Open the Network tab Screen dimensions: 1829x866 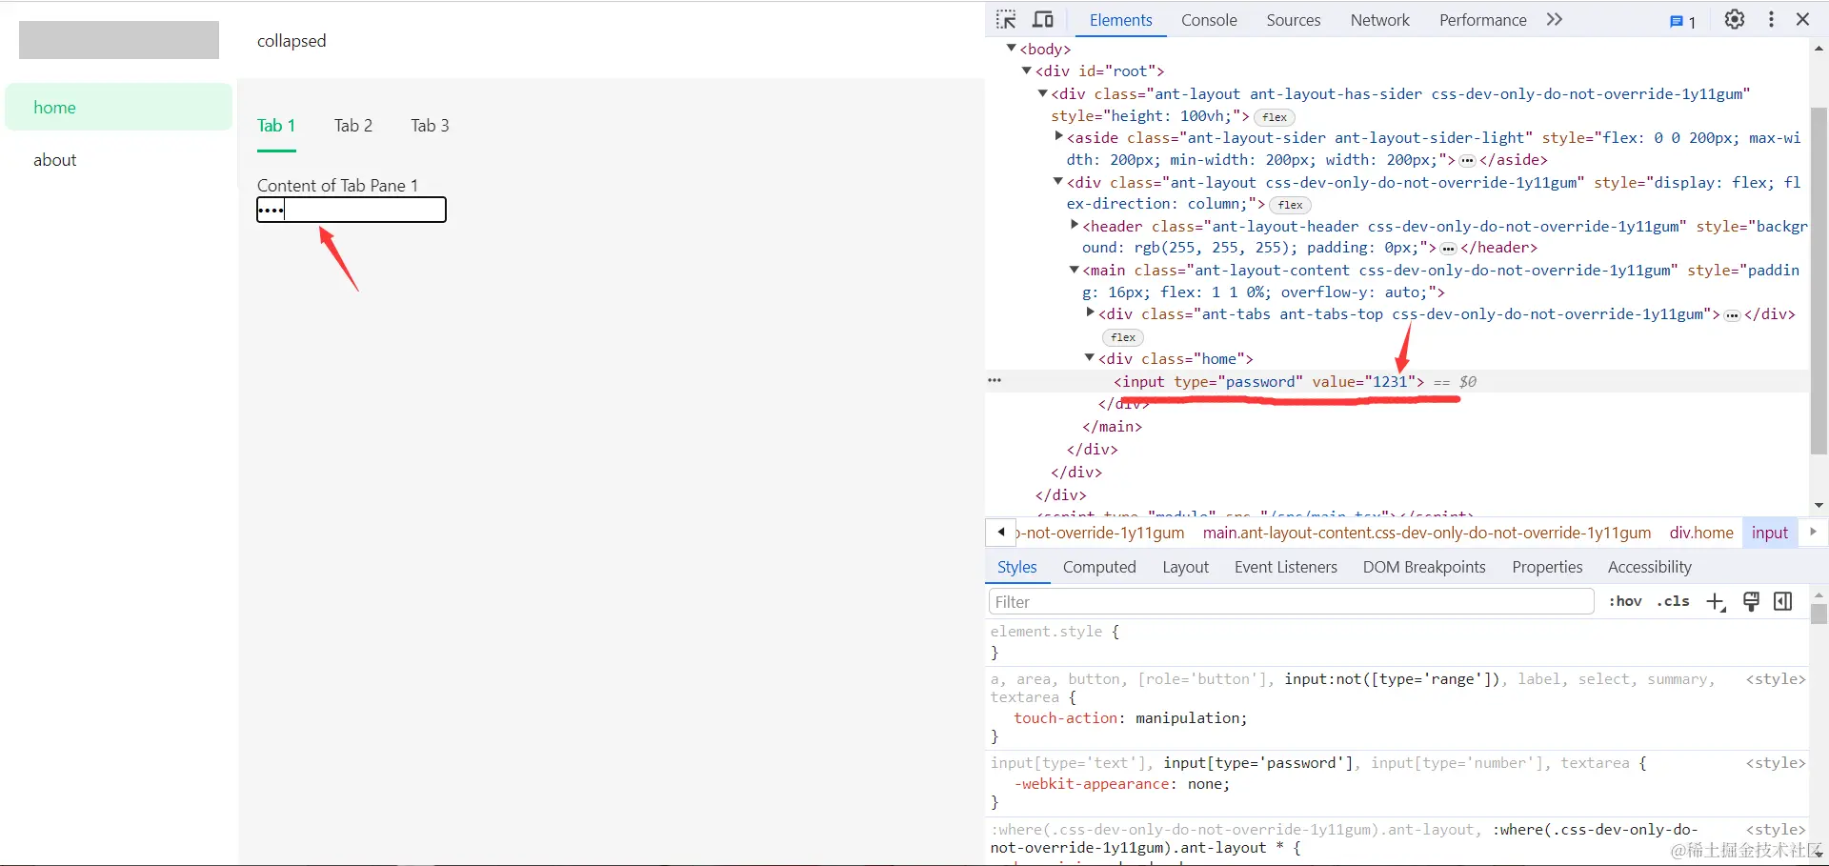[x=1379, y=20]
